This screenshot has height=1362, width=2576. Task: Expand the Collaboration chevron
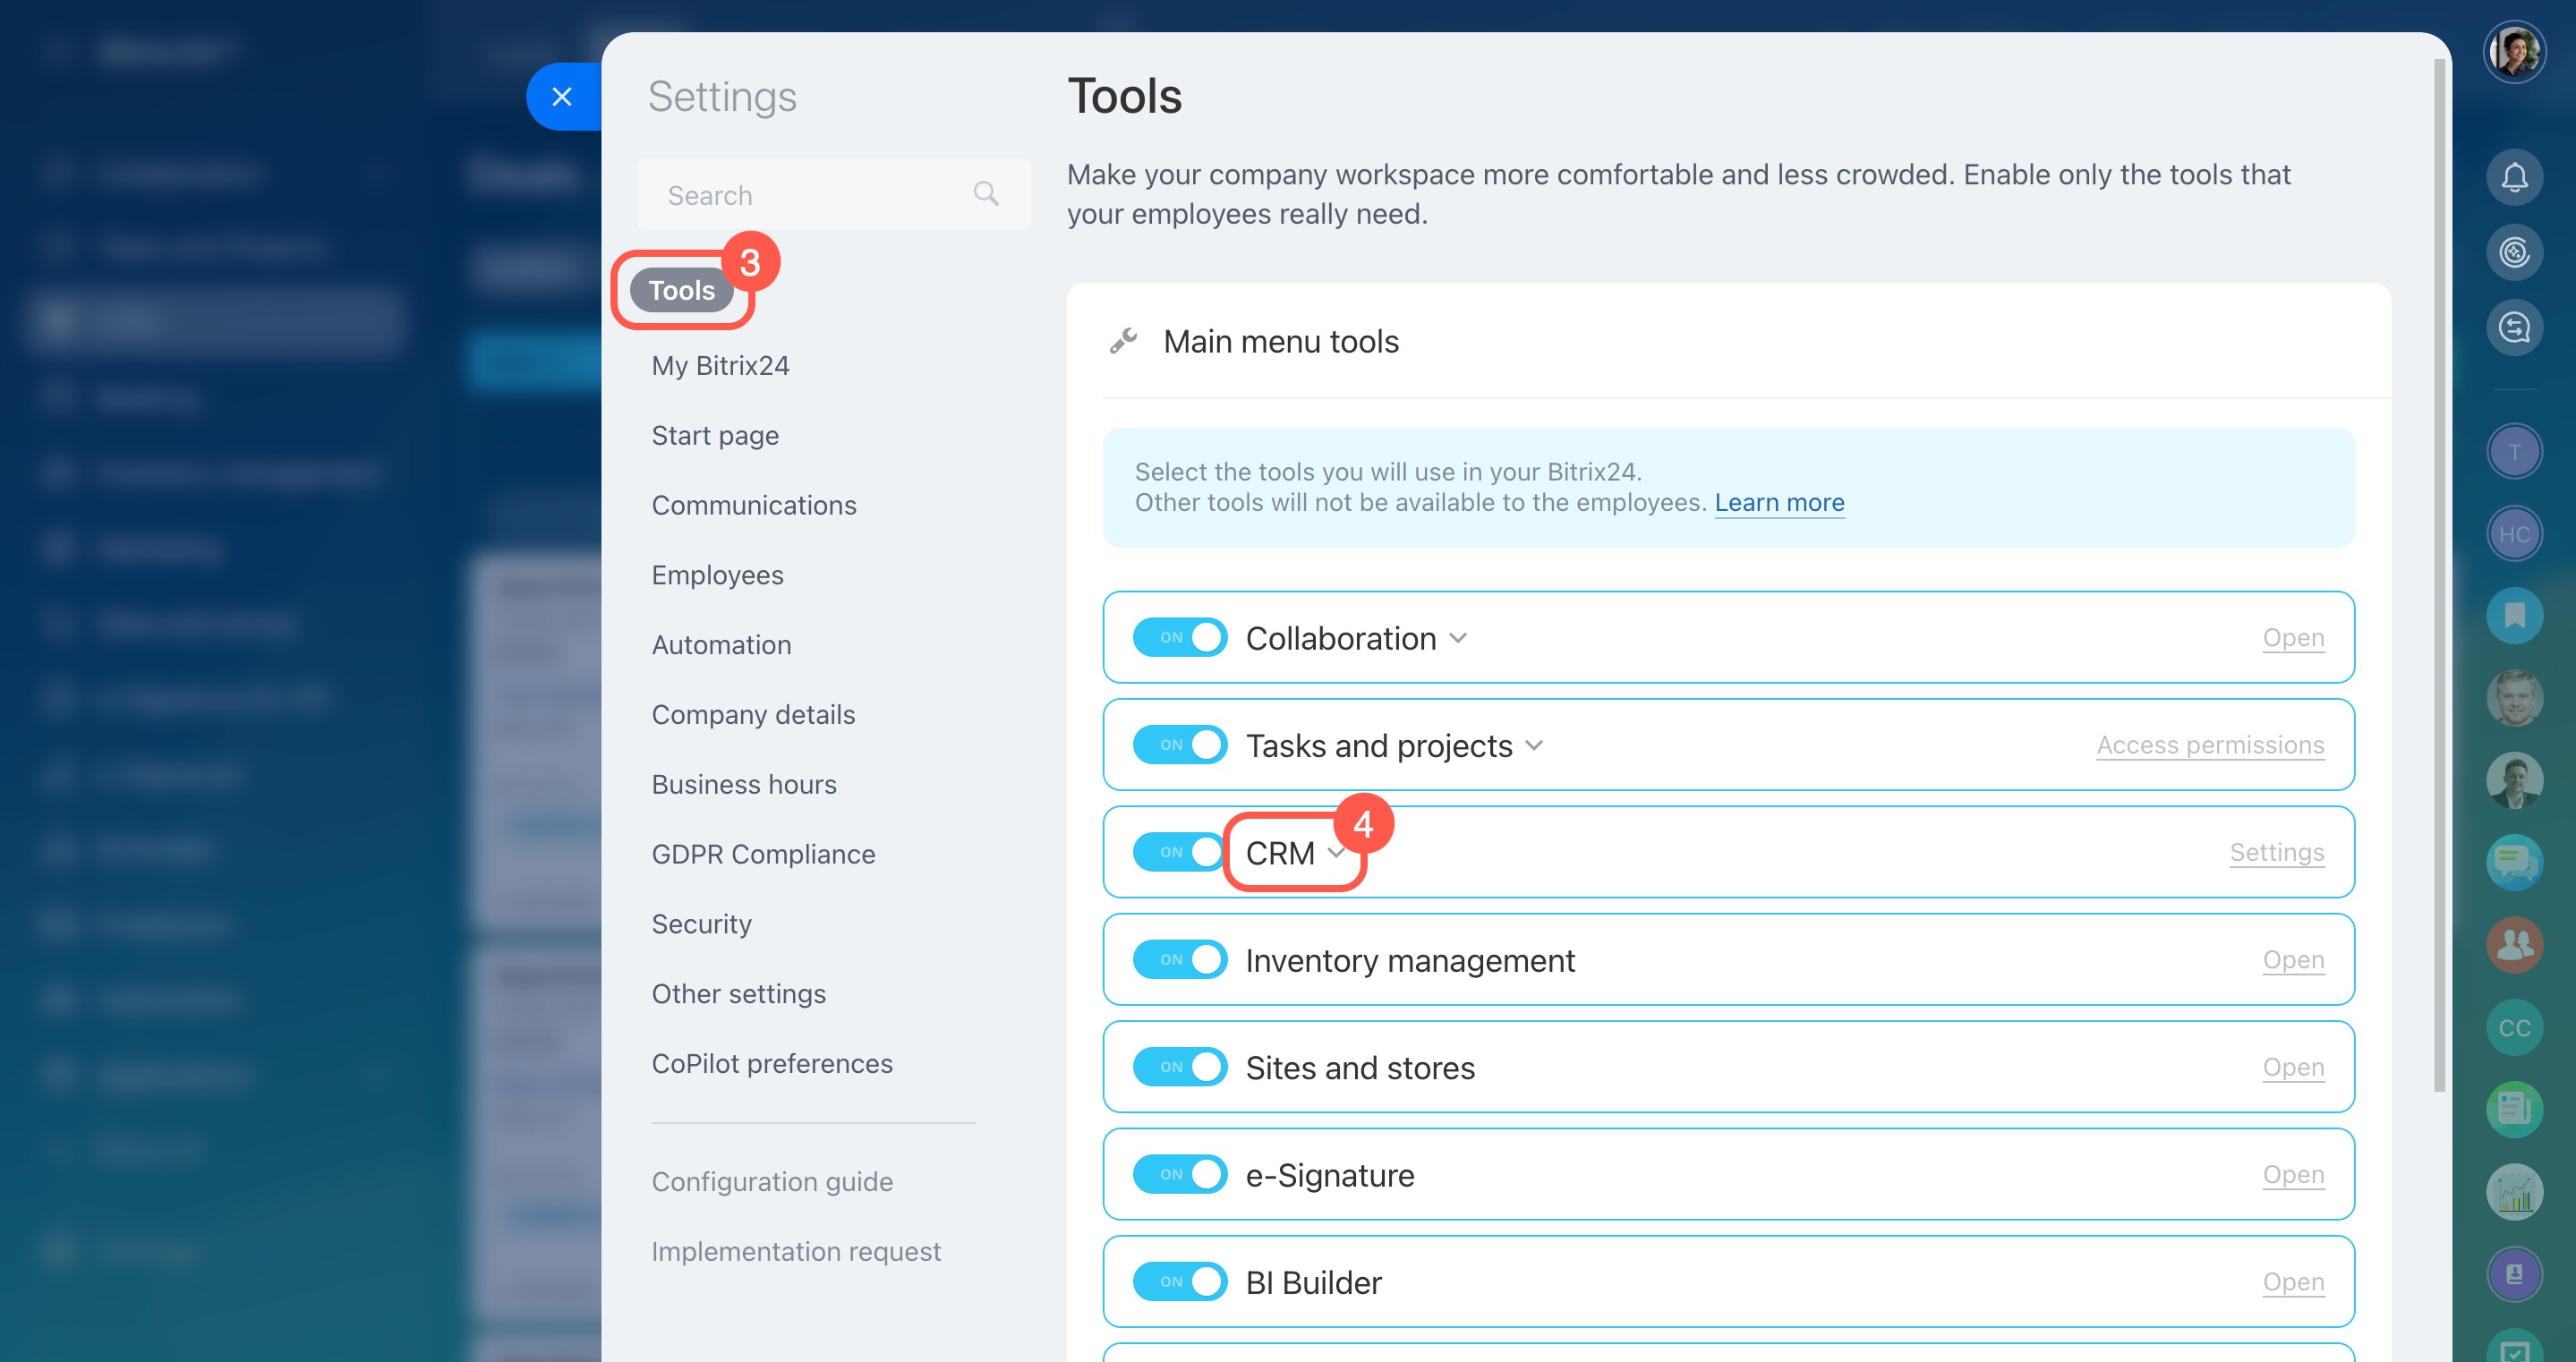point(1458,638)
